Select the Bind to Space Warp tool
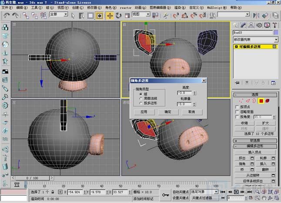The width and height of the screenshot is (281, 203). click(43, 16)
